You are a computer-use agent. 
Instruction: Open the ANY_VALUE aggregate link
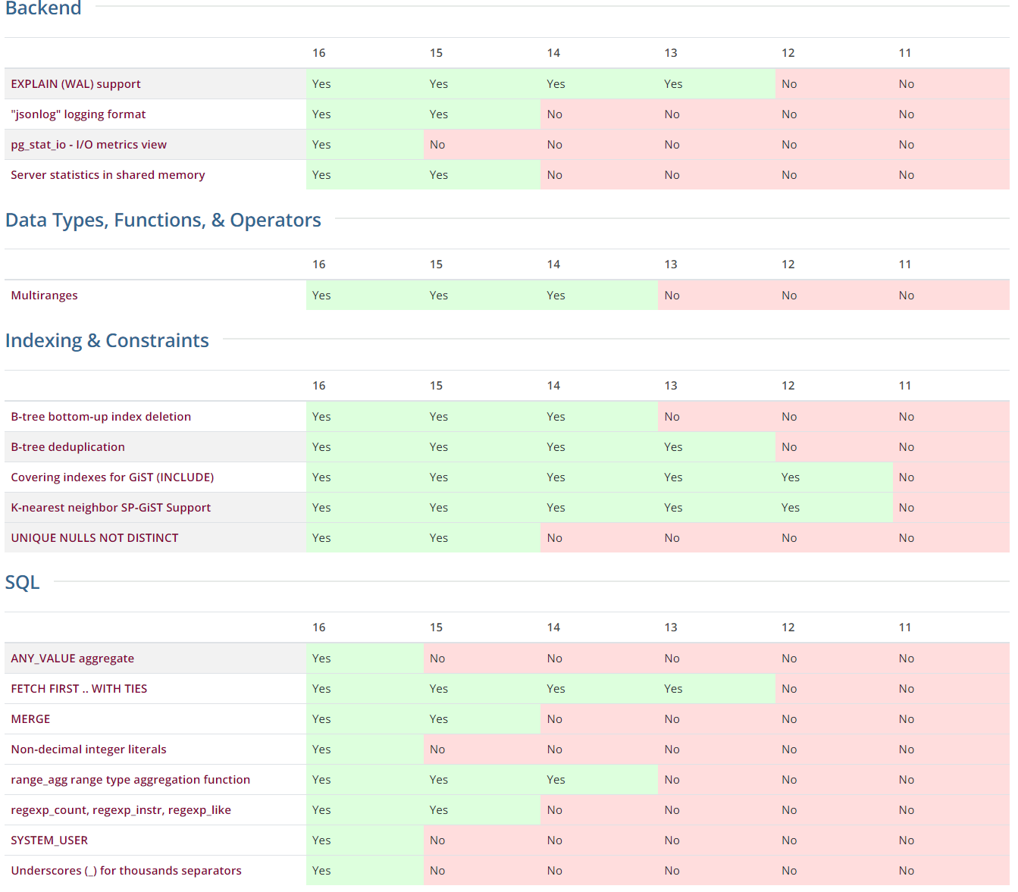[x=72, y=659]
